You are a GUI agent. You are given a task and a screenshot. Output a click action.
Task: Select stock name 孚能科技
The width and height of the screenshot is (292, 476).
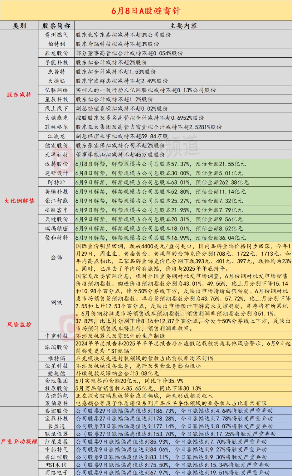click(x=56, y=62)
